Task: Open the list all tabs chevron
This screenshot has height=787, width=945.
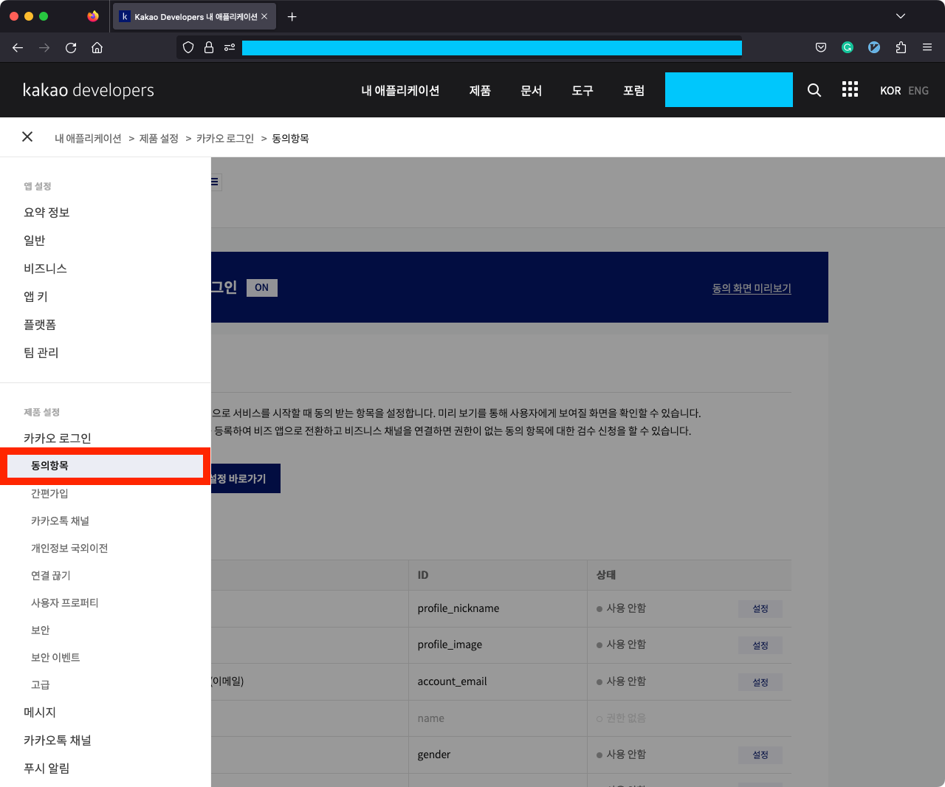Action: [901, 16]
